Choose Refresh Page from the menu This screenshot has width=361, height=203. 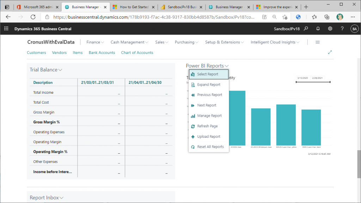(x=209, y=126)
